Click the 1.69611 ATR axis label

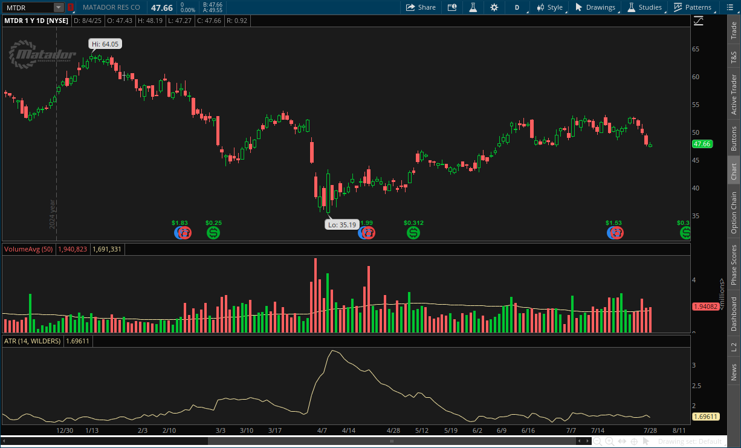pyautogui.click(x=706, y=417)
